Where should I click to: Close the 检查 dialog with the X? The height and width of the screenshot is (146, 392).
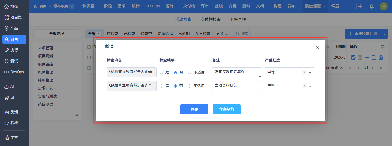coord(317,48)
